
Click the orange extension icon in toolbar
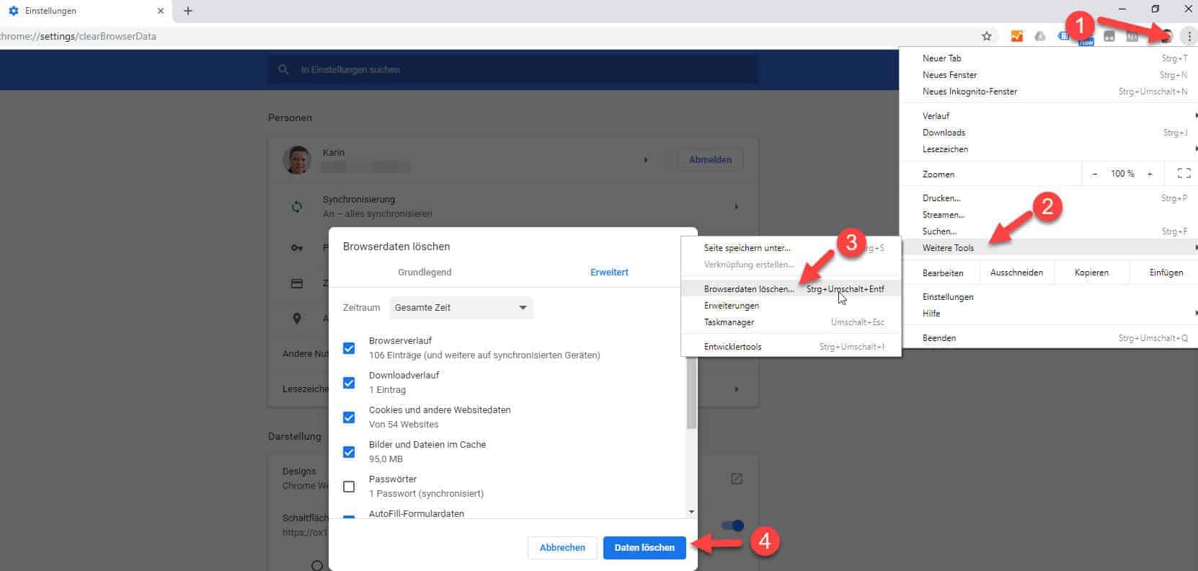(1017, 36)
